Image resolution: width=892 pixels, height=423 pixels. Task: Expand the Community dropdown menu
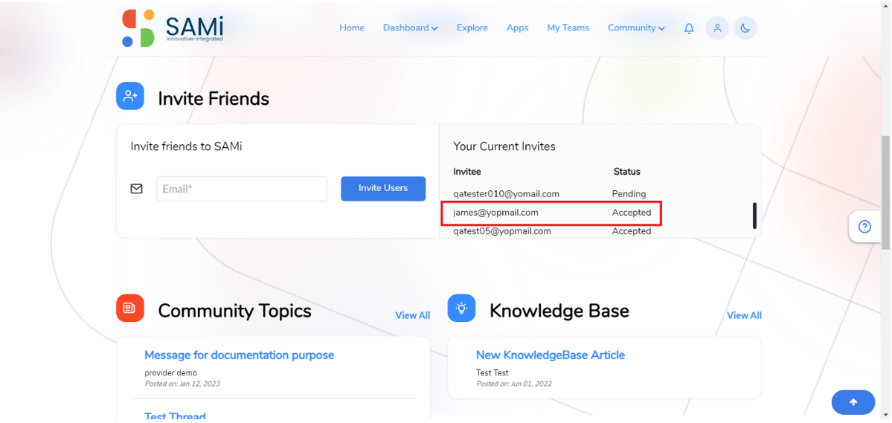[636, 28]
